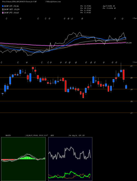This screenshot has height=181, width=137.
Task: Click the 21 price axis label
Action: (131, 66)
